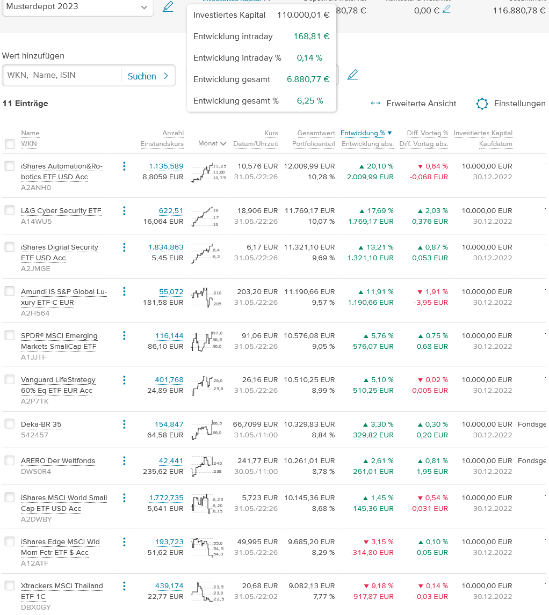Click the Anzahl value 116,144 for SPDR ETF
The width and height of the screenshot is (549, 615).
click(x=169, y=336)
